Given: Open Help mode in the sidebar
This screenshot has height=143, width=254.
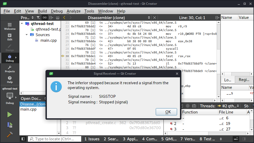Looking at the screenshot, I should coord(10,79).
